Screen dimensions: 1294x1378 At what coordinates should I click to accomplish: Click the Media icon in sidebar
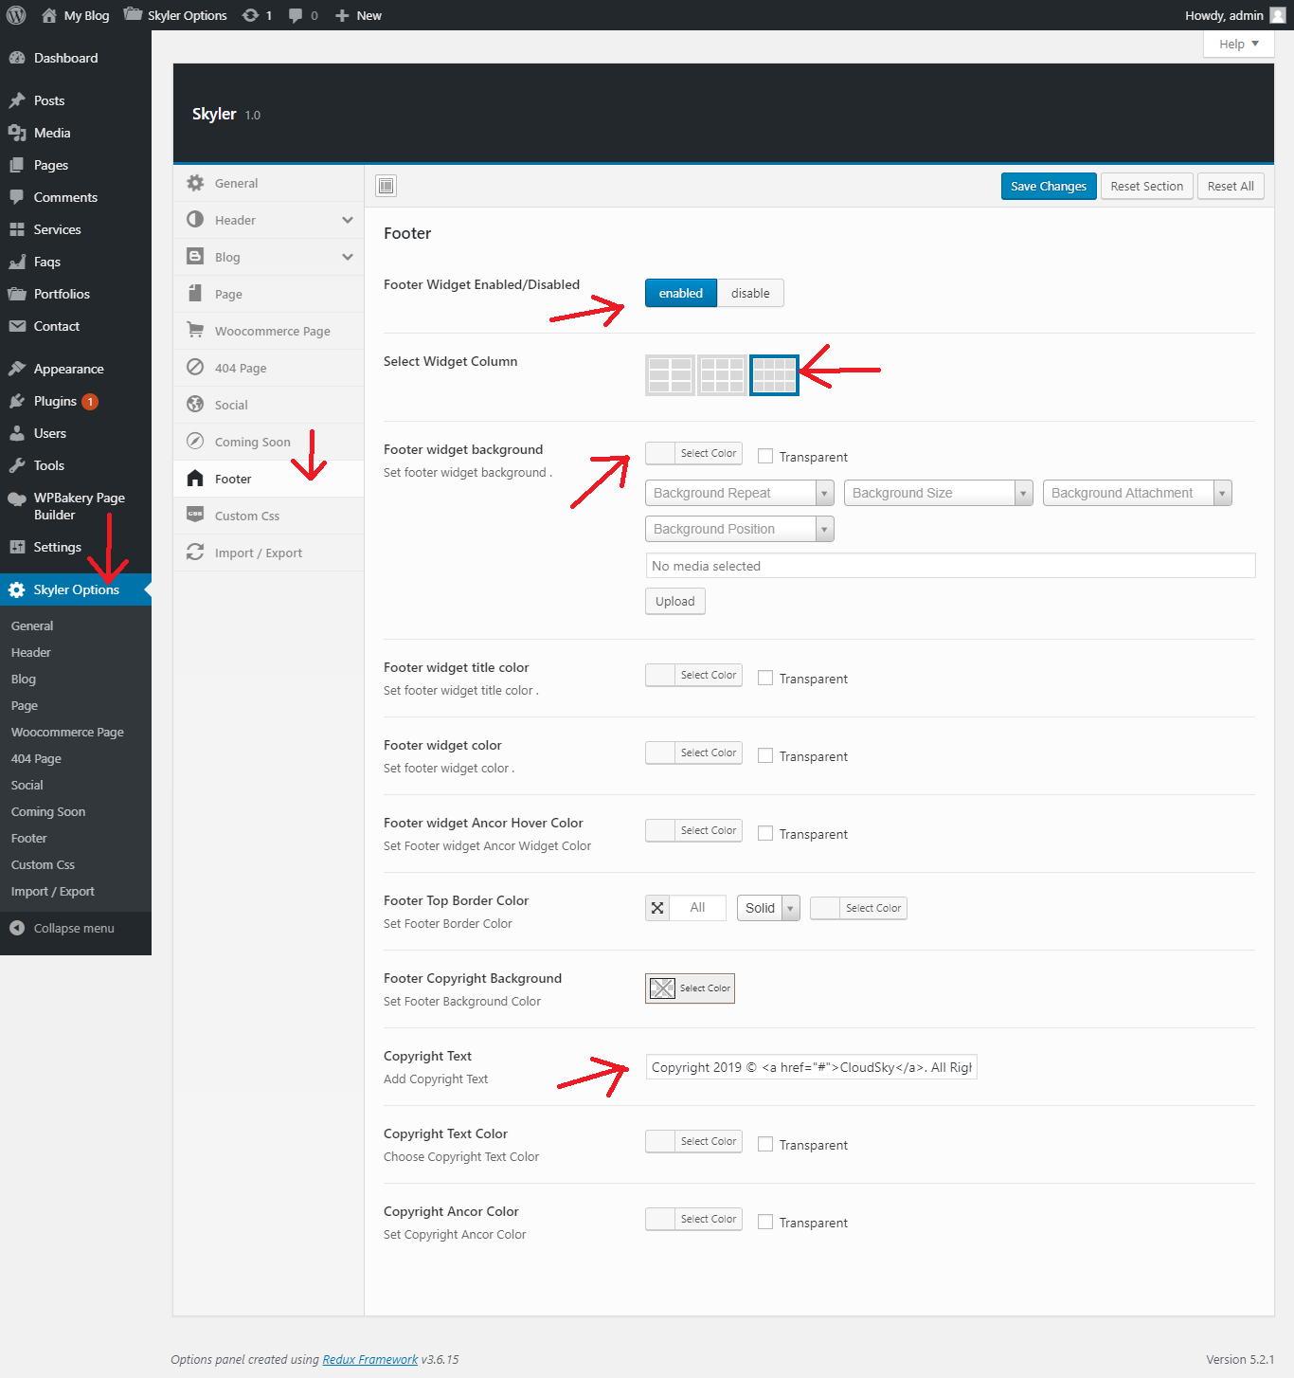[x=17, y=133]
